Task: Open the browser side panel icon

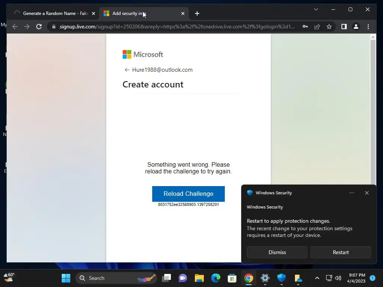Action: coord(344,27)
